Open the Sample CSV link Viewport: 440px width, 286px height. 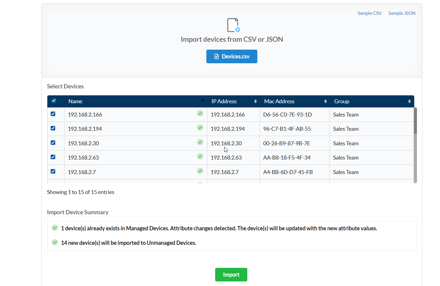tap(369, 13)
